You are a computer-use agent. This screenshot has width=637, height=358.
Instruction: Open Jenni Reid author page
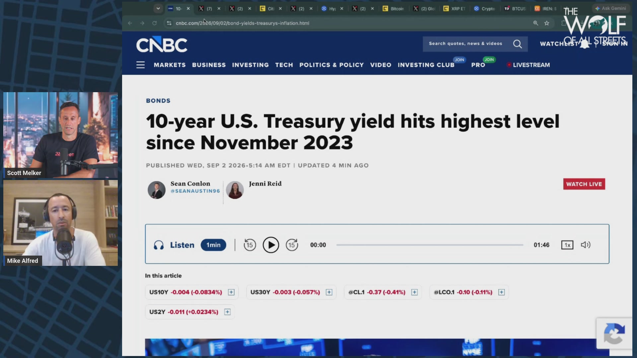click(x=265, y=184)
